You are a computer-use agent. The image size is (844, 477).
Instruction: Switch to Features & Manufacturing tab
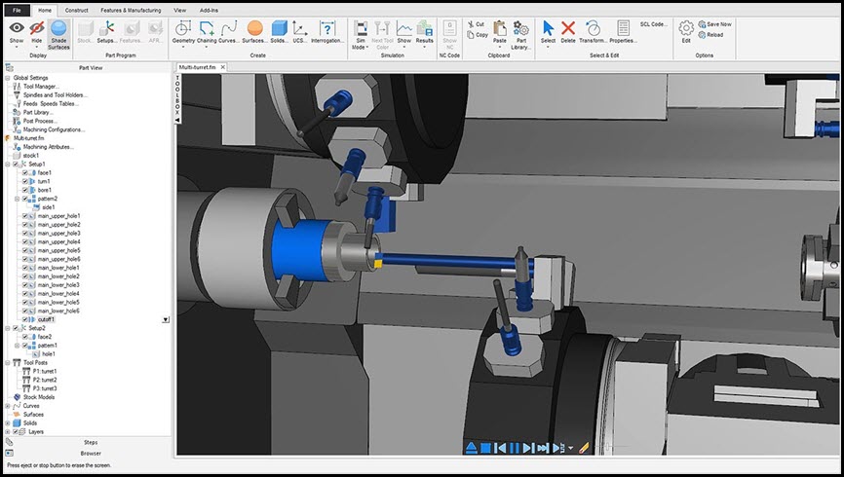click(x=131, y=10)
